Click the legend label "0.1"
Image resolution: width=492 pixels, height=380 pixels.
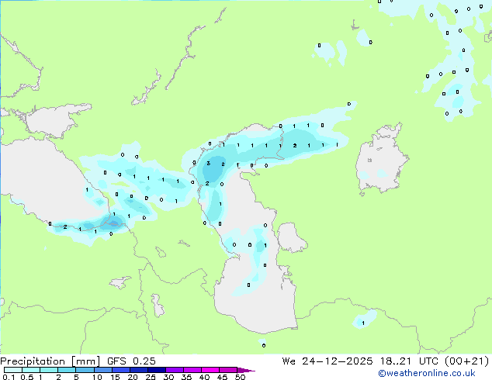pyautogui.click(x=9, y=377)
